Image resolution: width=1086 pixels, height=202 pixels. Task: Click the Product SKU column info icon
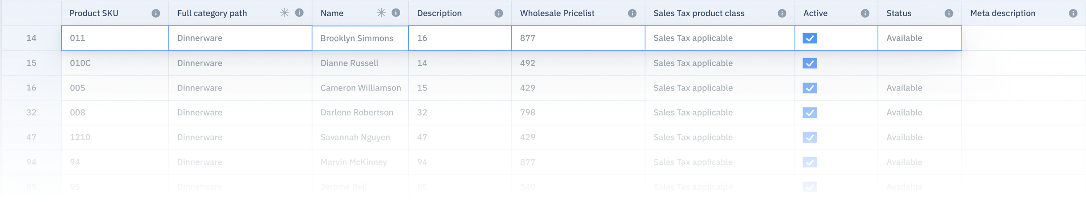(155, 13)
